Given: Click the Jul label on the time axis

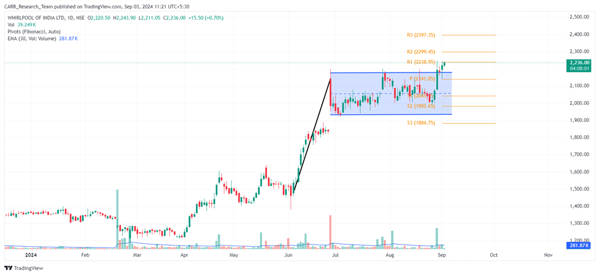Looking at the screenshot, I should [336, 255].
